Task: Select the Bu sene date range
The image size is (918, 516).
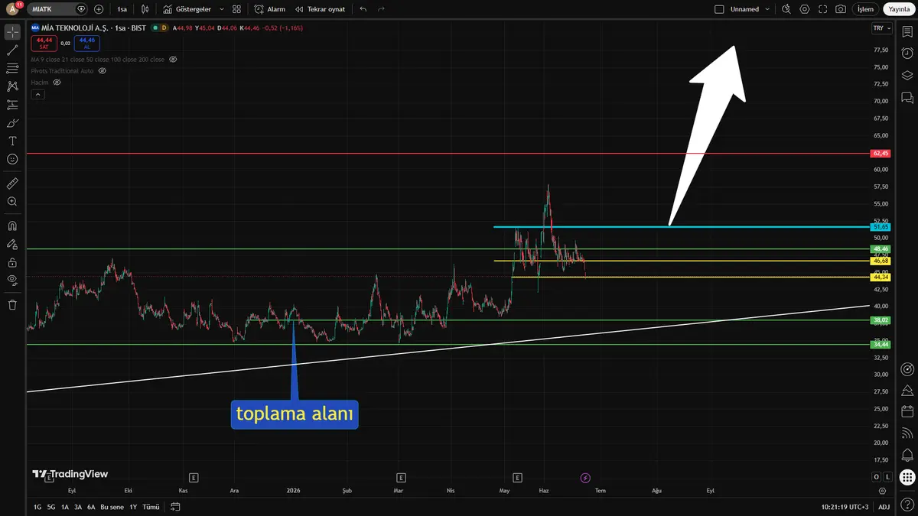Action: click(112, 507)
